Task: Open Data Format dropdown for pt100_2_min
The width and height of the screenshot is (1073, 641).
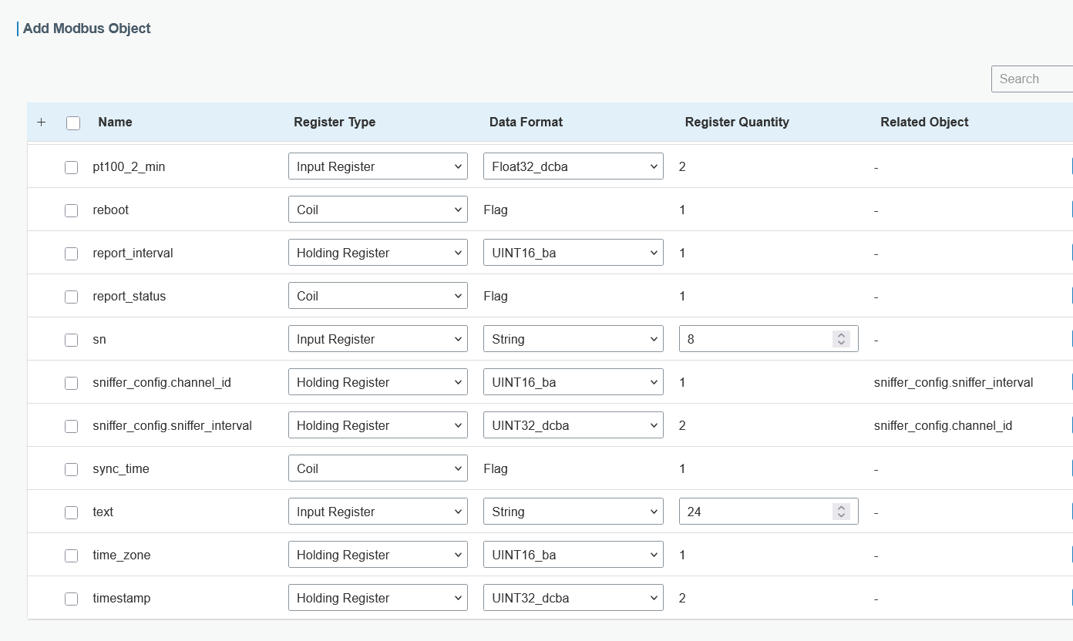Action: 573,166
